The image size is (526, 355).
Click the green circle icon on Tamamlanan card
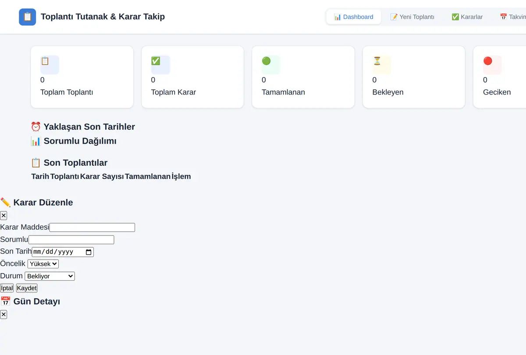coord(266,61)
